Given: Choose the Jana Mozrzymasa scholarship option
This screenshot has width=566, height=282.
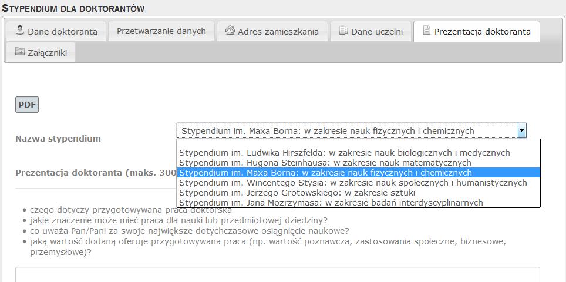Looking at the screenshot, I should (x=359, y=203).
